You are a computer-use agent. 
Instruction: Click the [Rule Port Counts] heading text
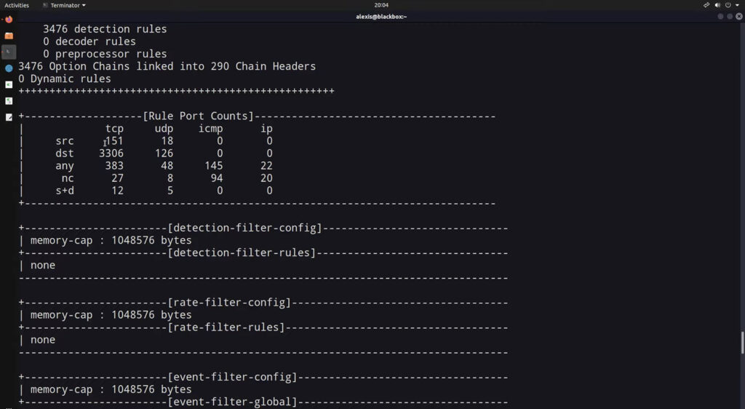199,116
